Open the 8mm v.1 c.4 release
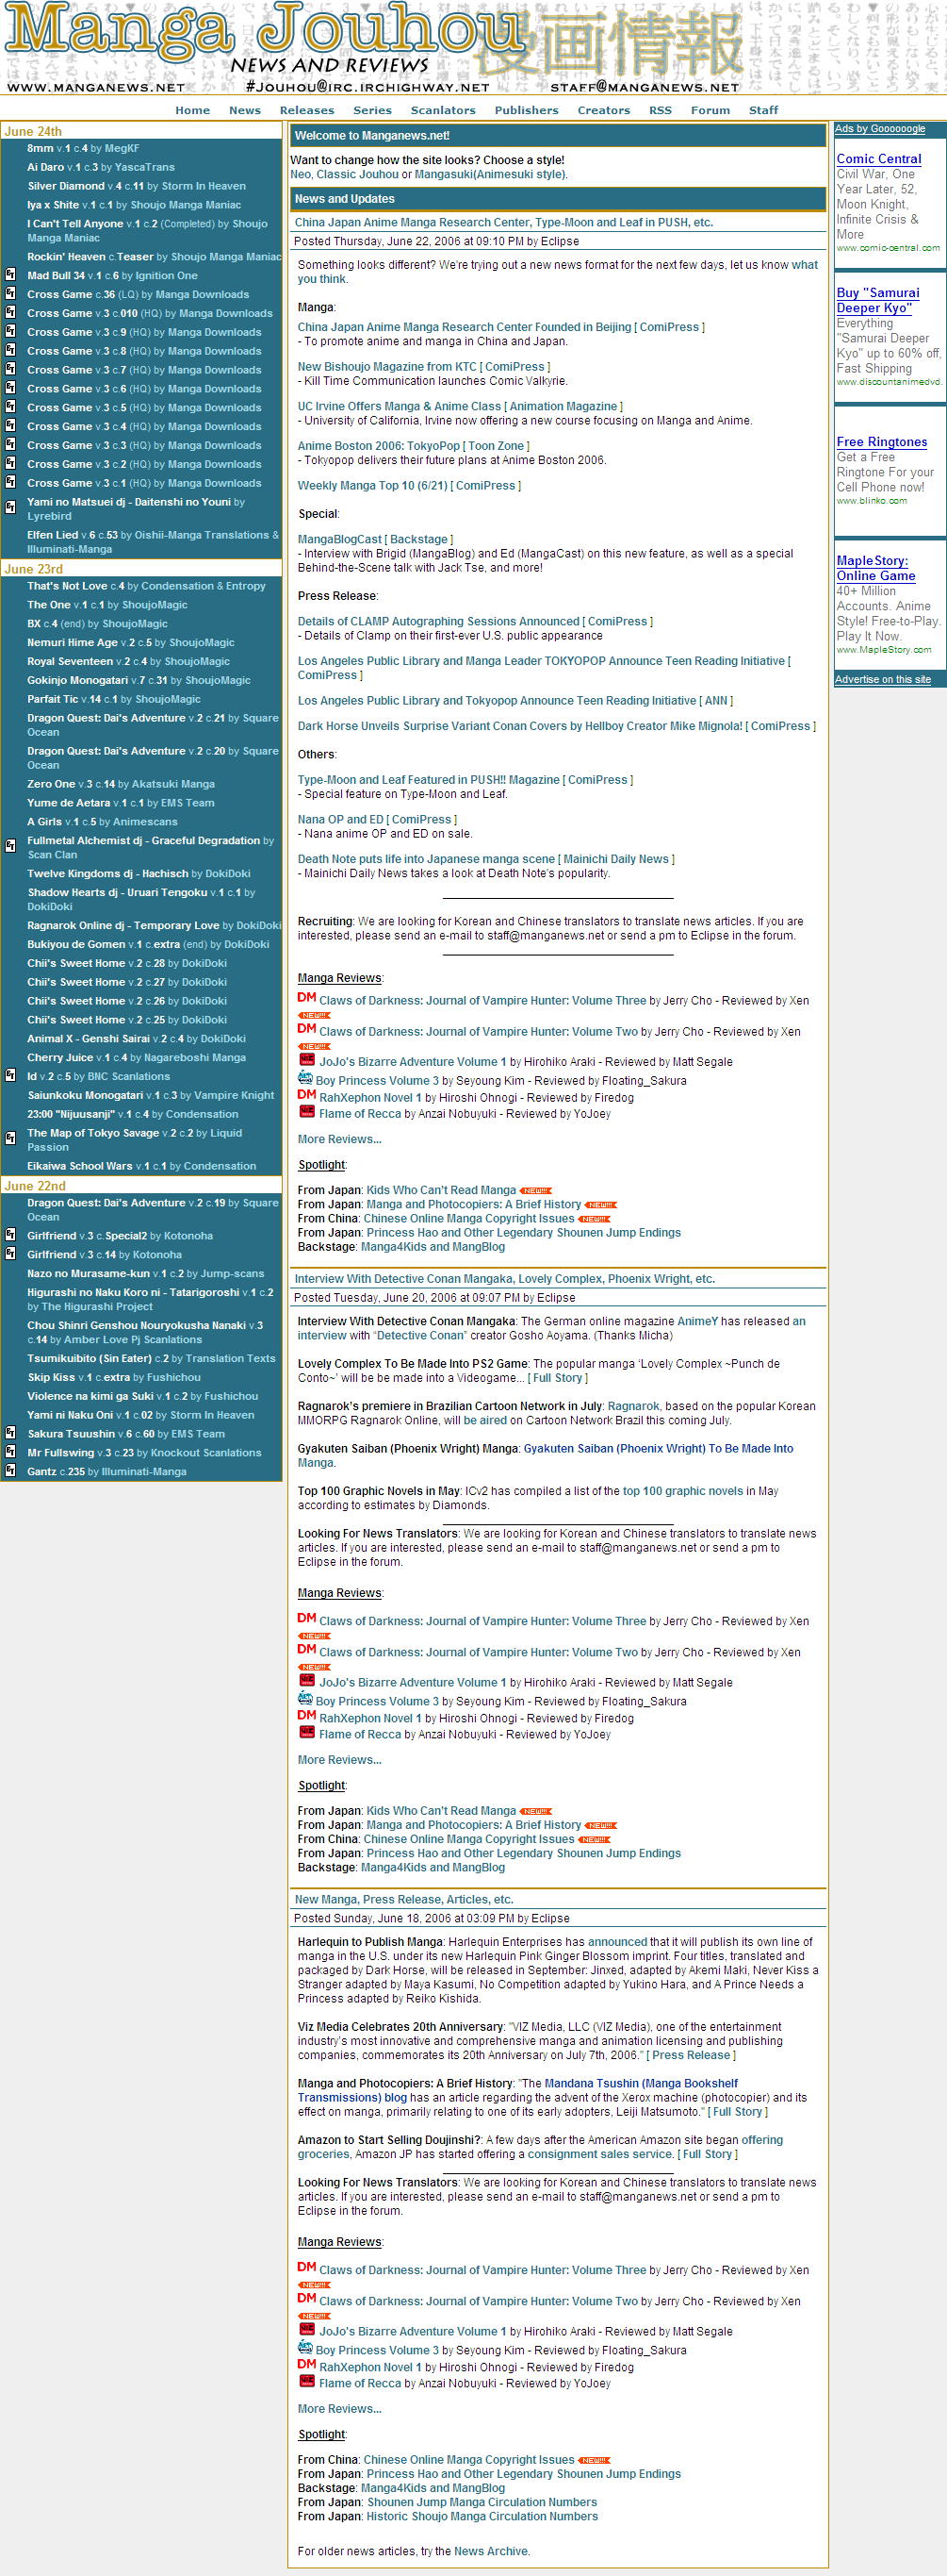 pyautogui.click(x=83, y=148)
